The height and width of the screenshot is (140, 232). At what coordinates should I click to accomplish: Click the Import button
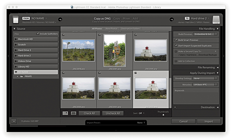coord(209,121)
